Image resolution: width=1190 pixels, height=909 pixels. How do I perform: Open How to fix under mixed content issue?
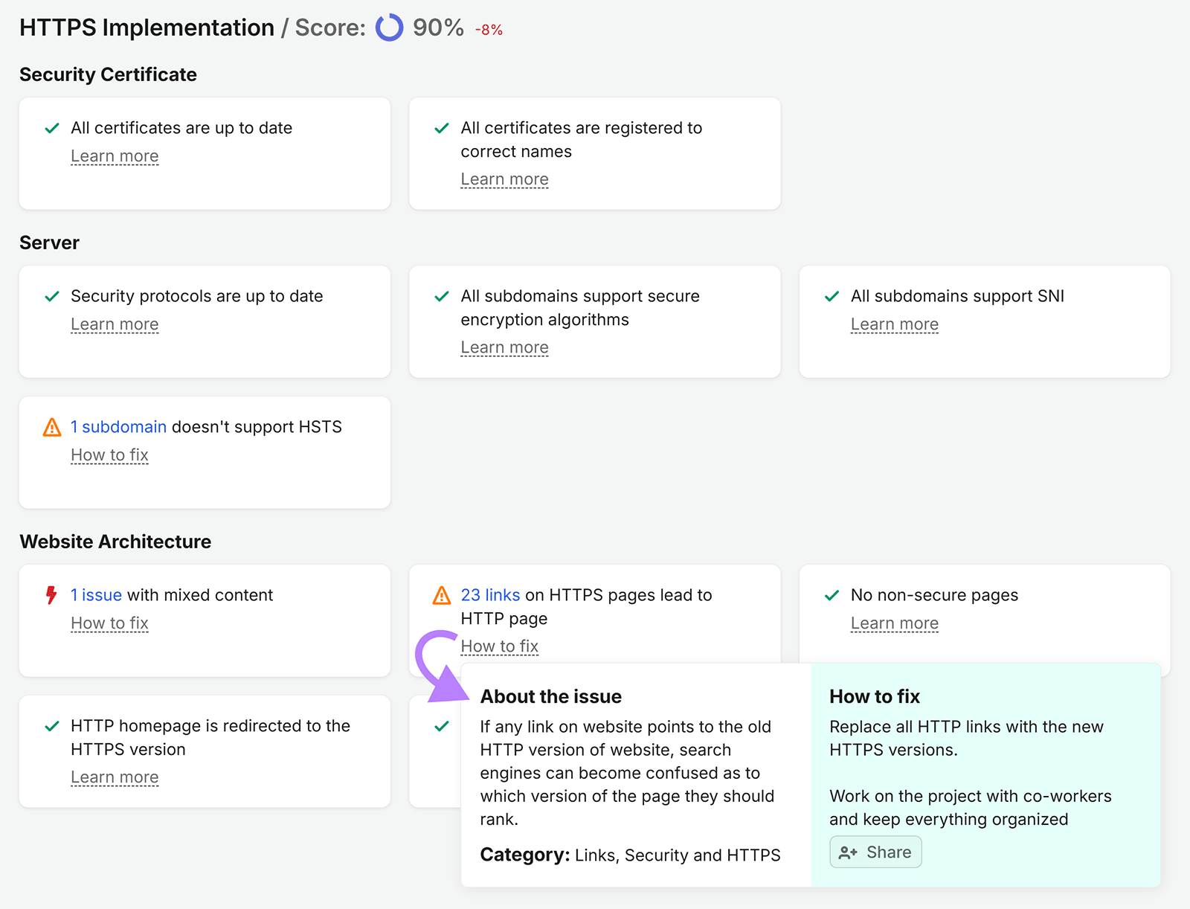(109, 623)
